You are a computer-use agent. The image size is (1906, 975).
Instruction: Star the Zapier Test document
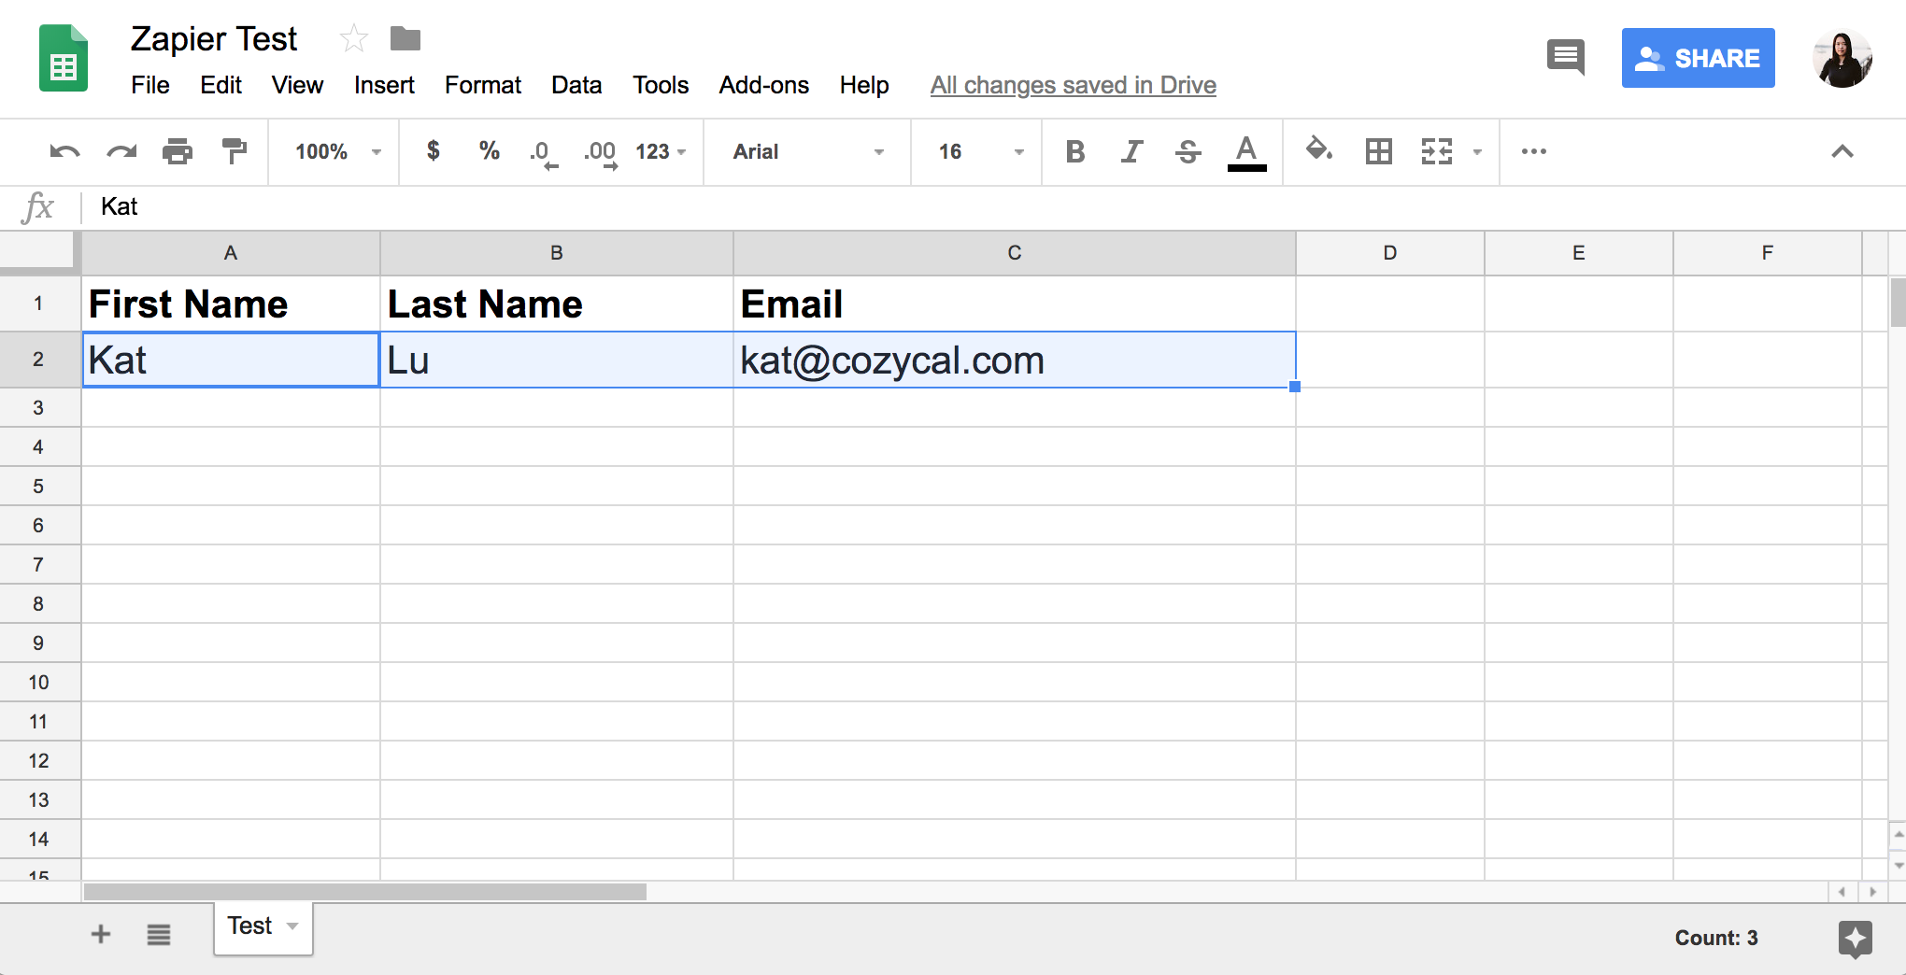tap(353, 39)
